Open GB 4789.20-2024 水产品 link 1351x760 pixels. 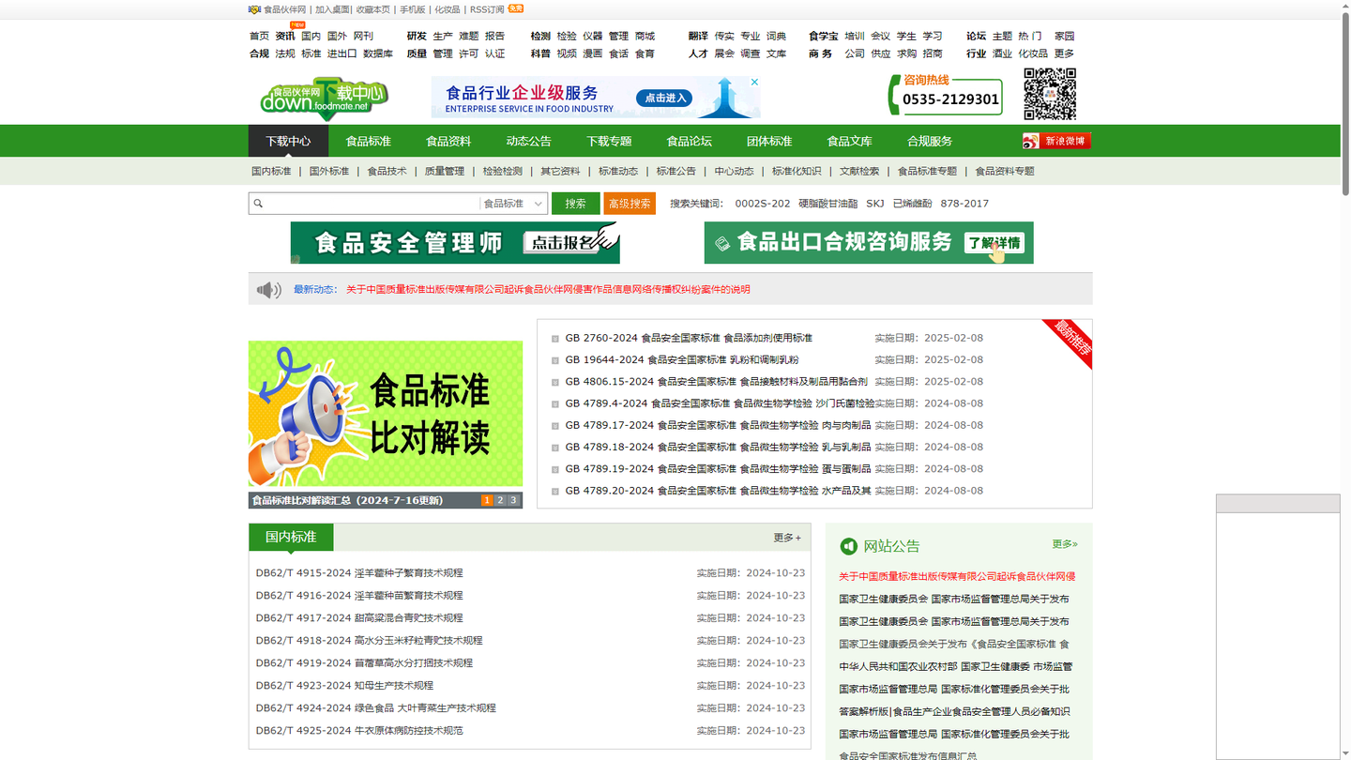coord(718,491)
